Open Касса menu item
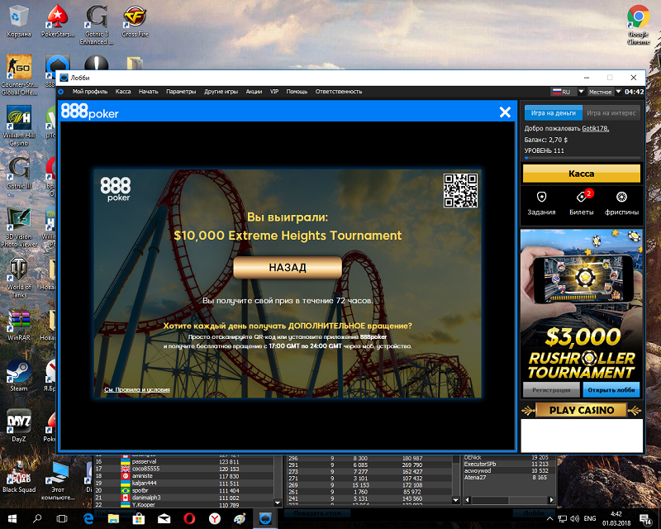The height and width of the screenshot is (529, 661). coord(123,92)
